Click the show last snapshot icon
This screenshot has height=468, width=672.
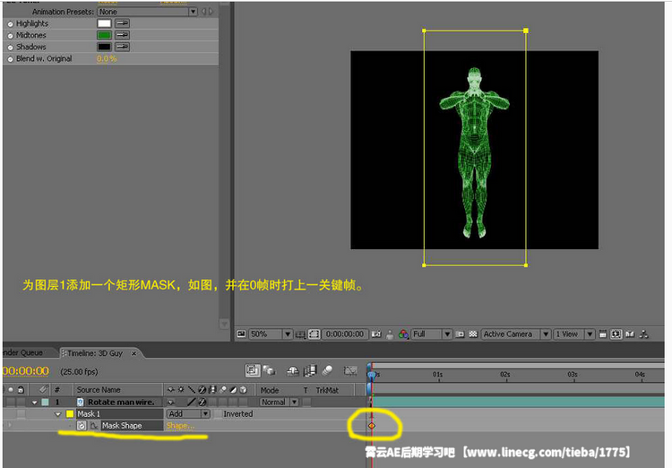tap(390, 334)
